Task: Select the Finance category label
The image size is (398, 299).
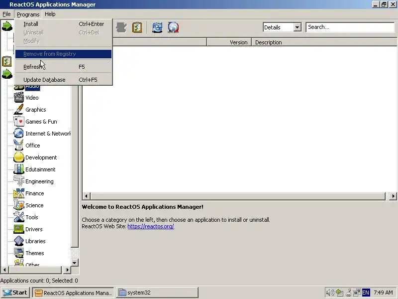Action: pos(35,193)
